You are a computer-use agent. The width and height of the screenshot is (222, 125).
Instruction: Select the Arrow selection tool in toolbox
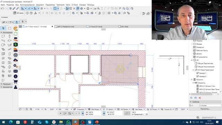[x=3, y=28]
